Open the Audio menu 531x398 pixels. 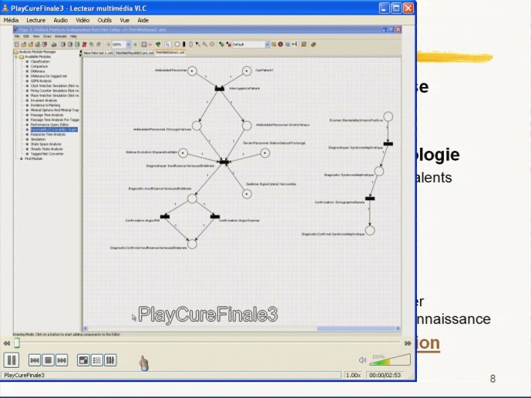point(61,20)
